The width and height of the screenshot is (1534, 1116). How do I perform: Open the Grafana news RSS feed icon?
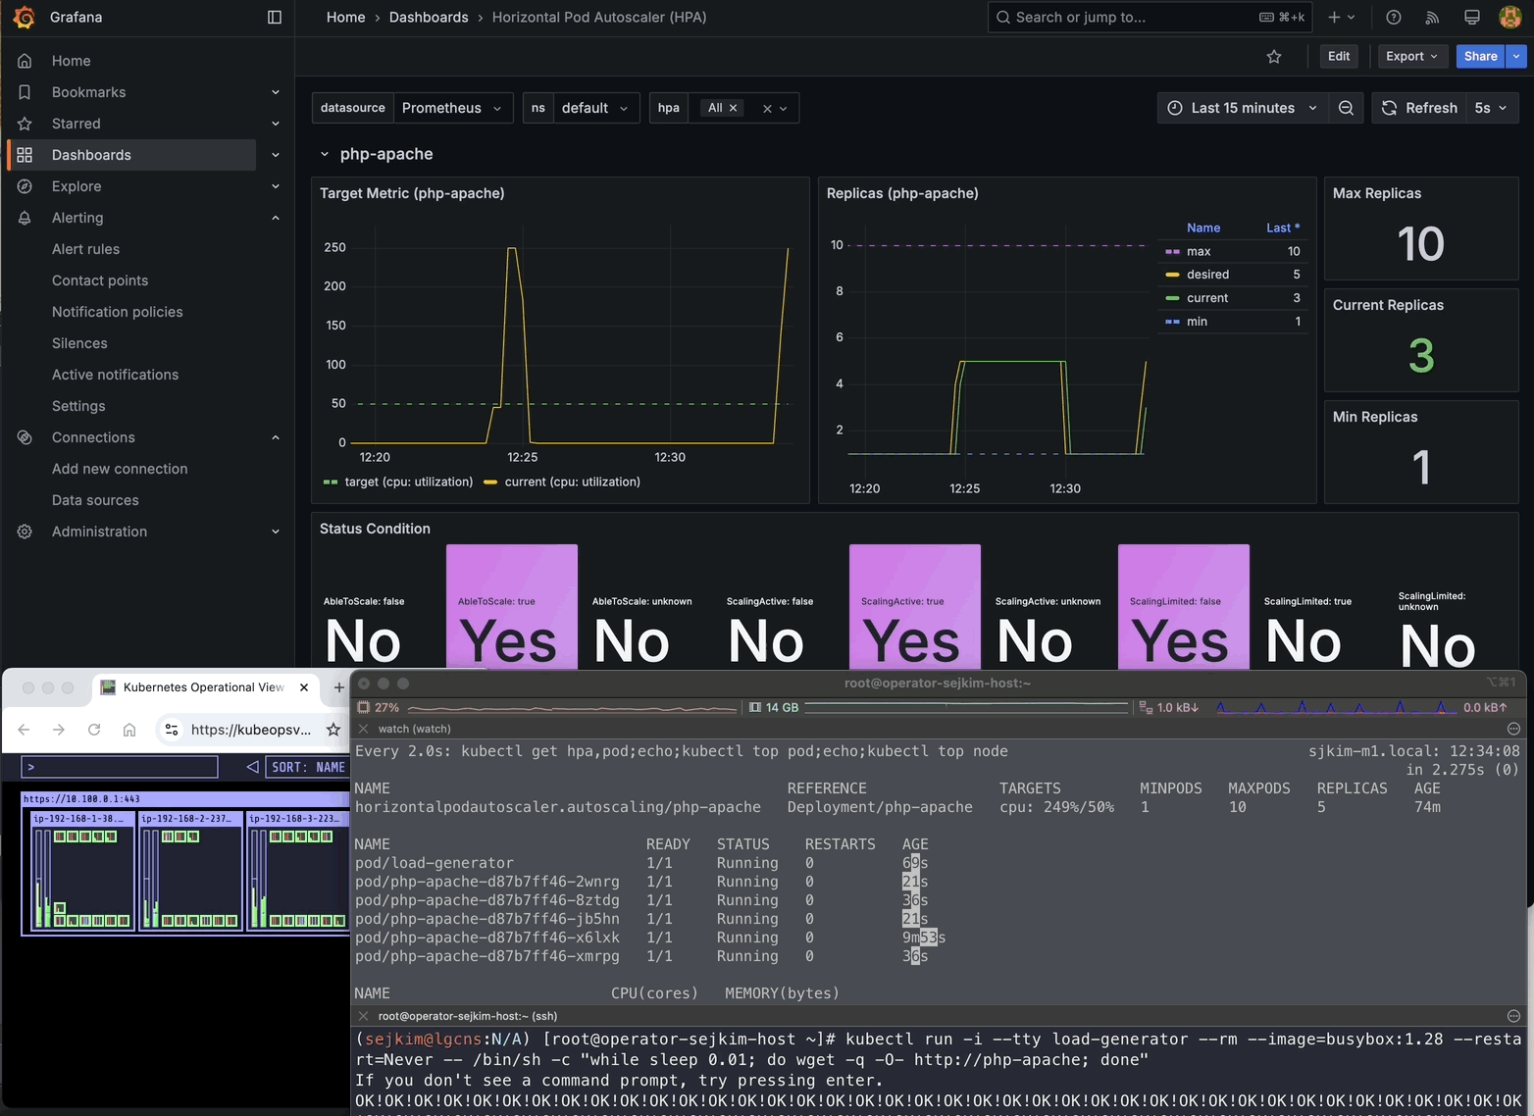pyautogui.click(x=1432, y=18)
